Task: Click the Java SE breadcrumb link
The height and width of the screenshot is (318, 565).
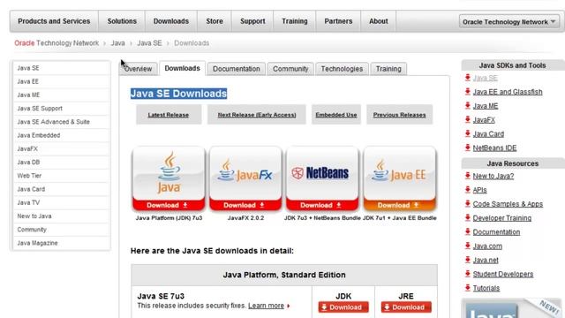Action: tap(149, 43)
